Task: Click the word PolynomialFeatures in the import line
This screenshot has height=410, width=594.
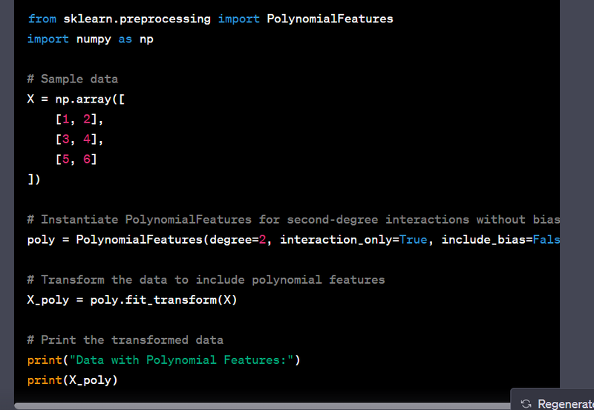Action: pyautogui.click(x=330, y=19)
